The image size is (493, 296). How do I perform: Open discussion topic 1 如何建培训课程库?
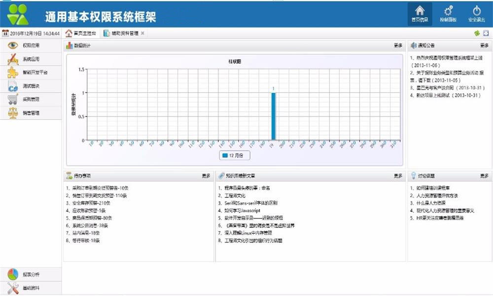(x=430, y=188)
